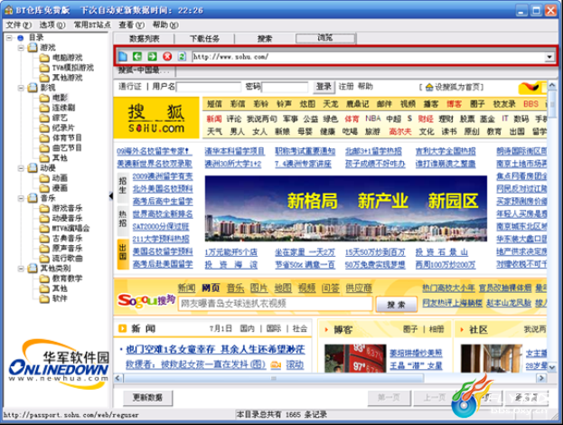Screen dimensions: 563x425
Task: Open the MTV&演唱会 folder icon
Action: (x=44, y=229)
